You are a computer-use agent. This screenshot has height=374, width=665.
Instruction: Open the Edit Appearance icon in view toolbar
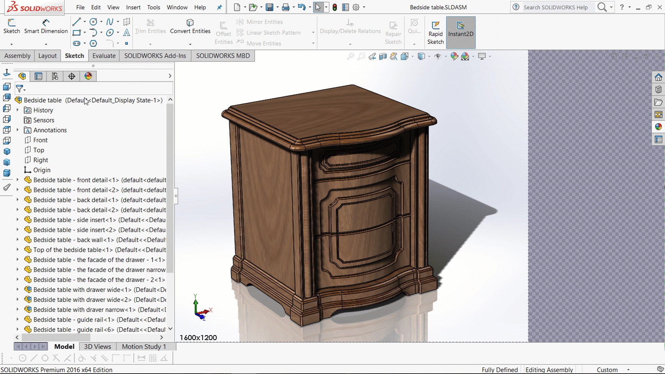[x=454, y=56]
